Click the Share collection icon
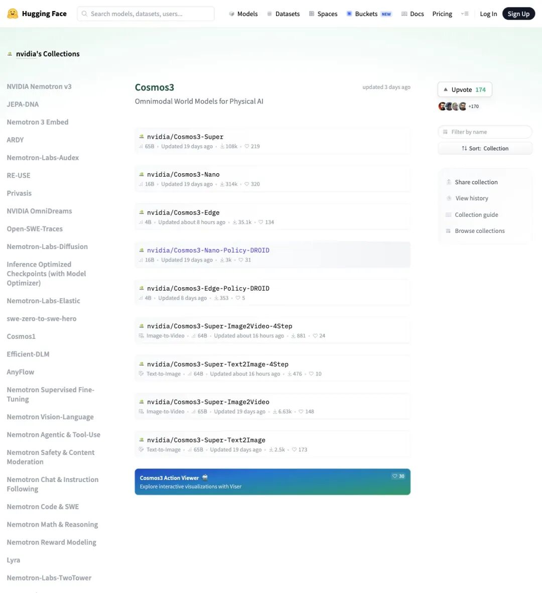 point(449,182)
